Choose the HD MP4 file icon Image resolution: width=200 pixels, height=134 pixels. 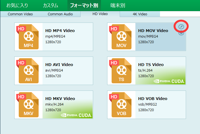[x=27, y=37]
